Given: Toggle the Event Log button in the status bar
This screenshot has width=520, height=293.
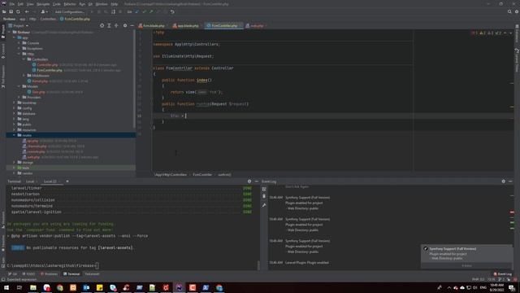Looking at the screenshot, I should point(503,274).
